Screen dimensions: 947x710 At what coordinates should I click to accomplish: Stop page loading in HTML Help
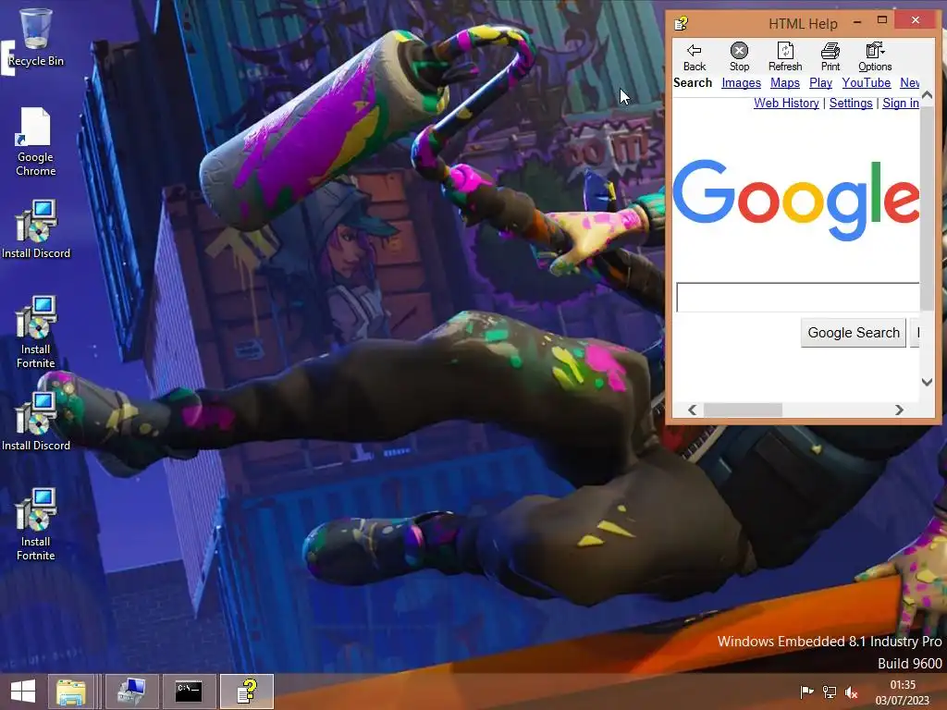739,57
